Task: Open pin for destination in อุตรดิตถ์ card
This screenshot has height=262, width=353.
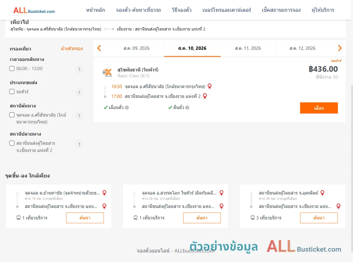Action: pos(338,206)
